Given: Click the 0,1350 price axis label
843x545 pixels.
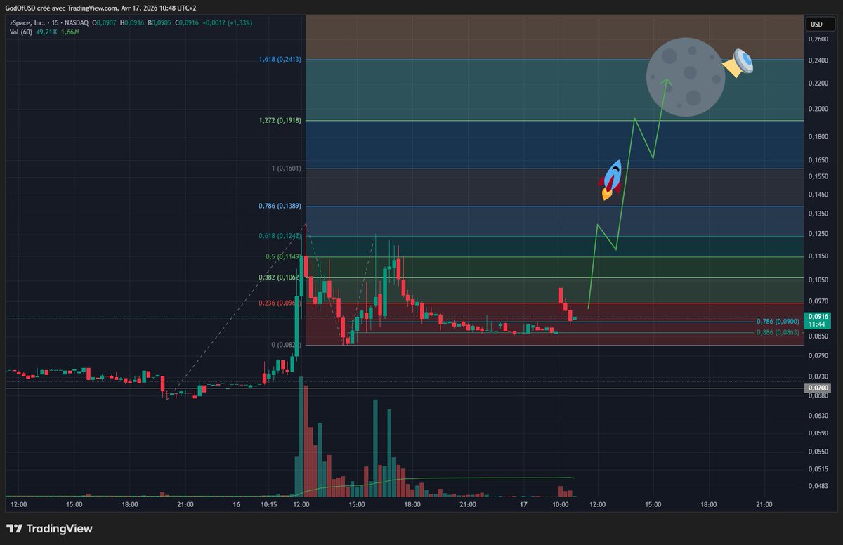Looking at the screenshot, I should coord(818,214).
